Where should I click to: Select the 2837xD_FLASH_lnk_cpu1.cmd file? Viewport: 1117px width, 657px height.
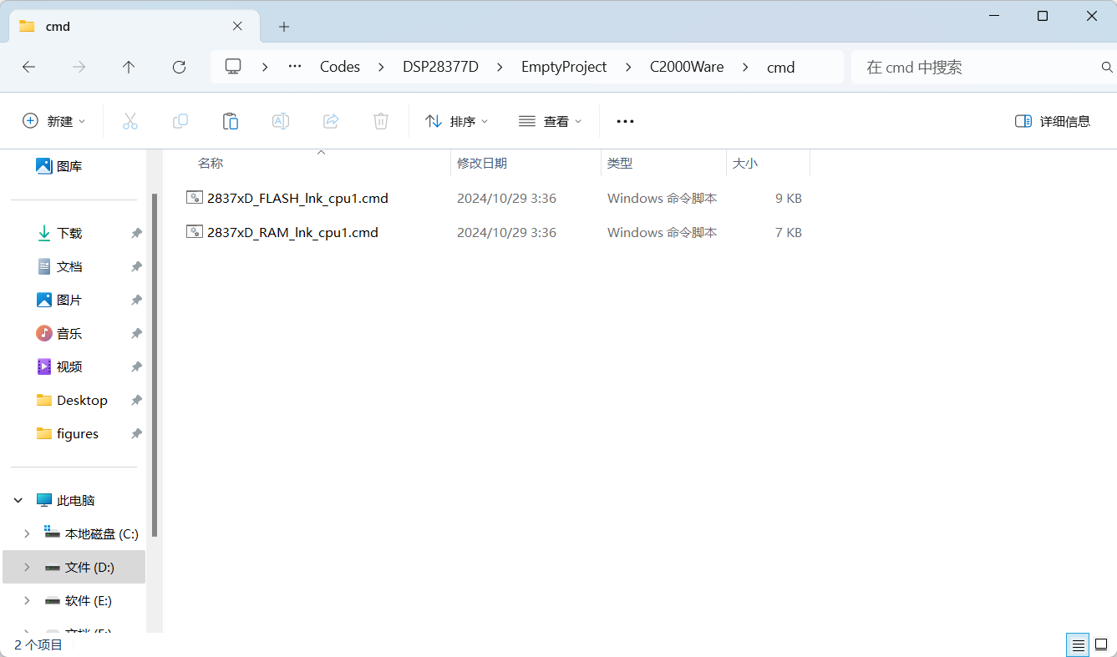[x=297, y=198]
